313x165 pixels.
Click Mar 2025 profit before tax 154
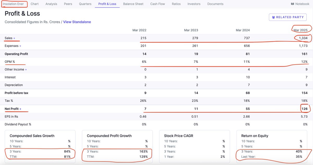(305, 93)
